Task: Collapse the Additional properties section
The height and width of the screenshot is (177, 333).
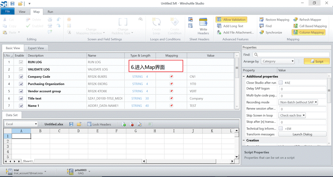Action: tap(244, 76)
